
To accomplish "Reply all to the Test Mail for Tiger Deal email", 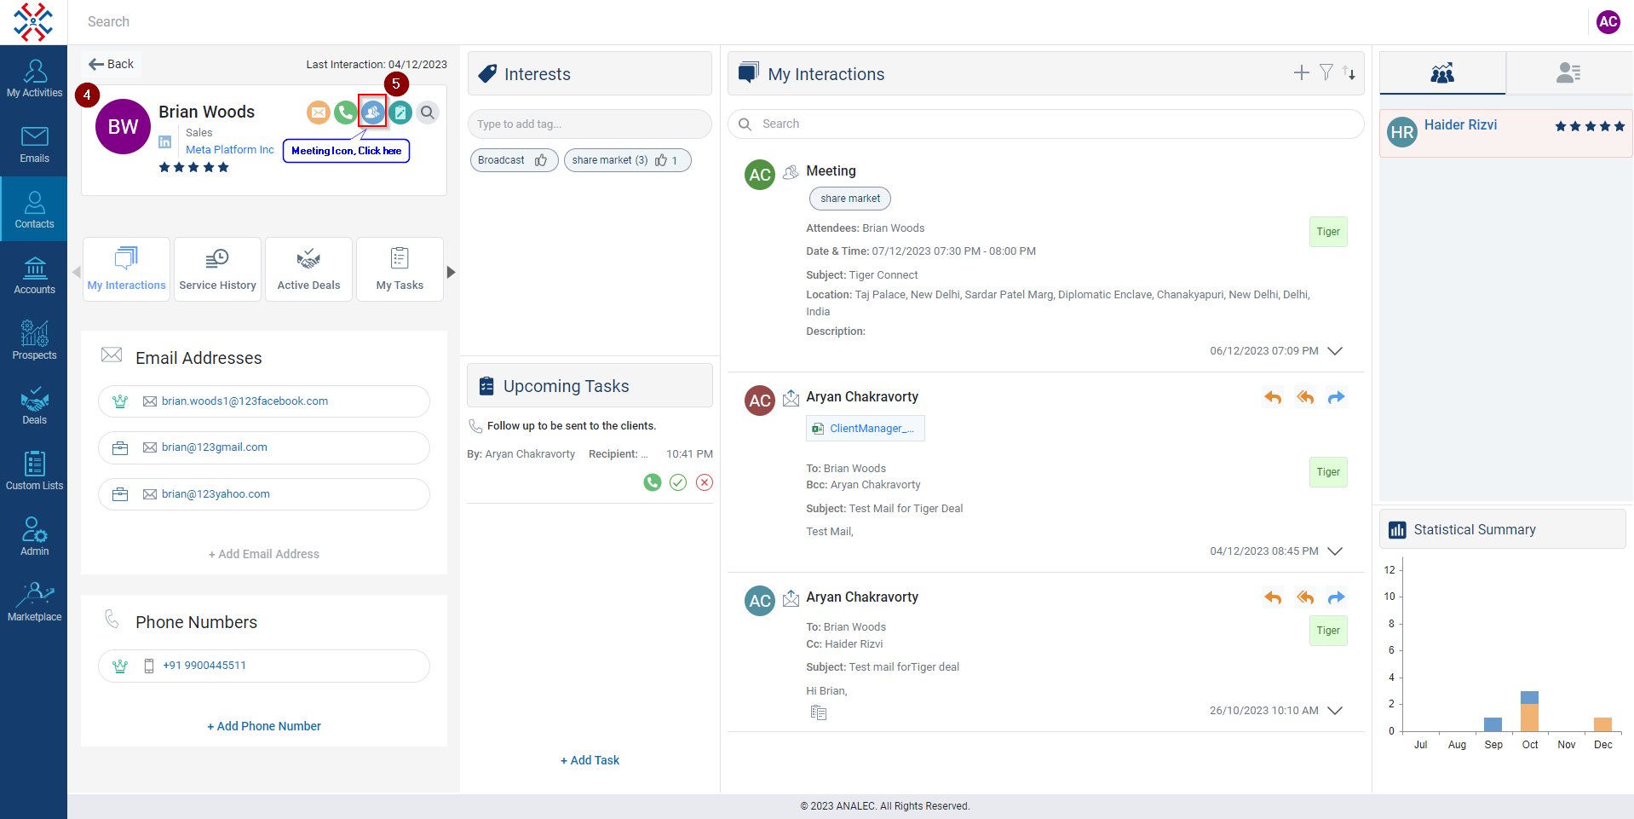I will (1304, 397).
